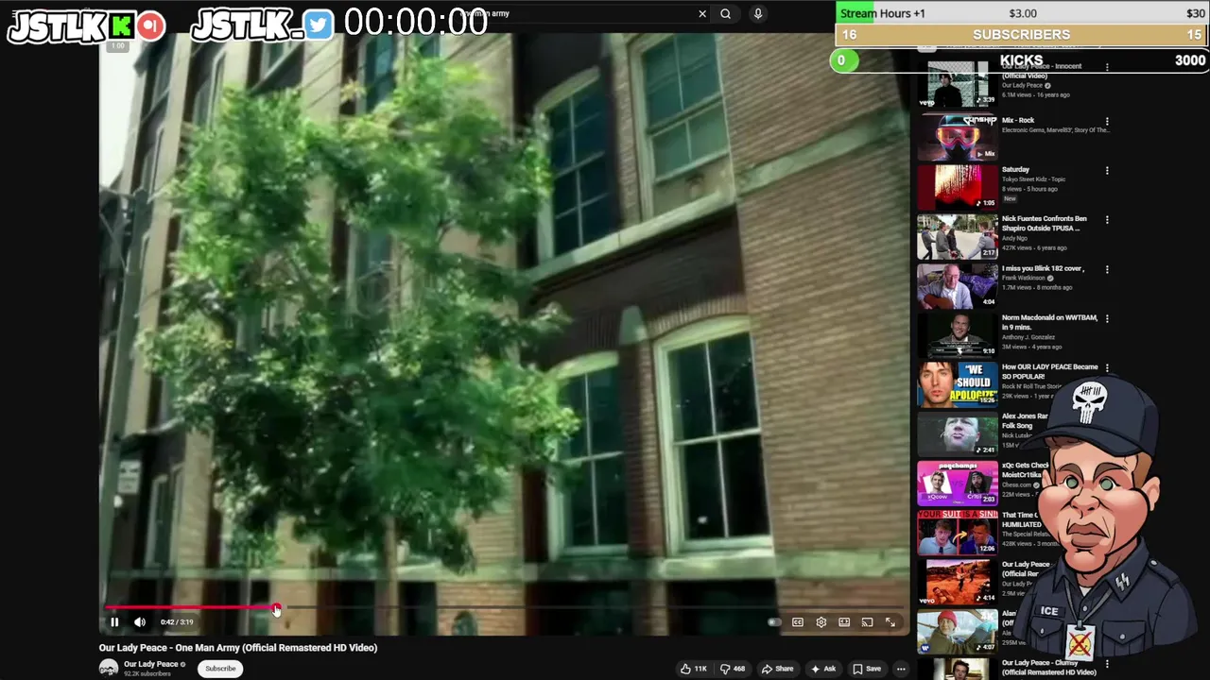1210x680 pixels.
Task: Open the YOUR SUIT IS A SIN thumbnail
Action: (x=957, y=532)
